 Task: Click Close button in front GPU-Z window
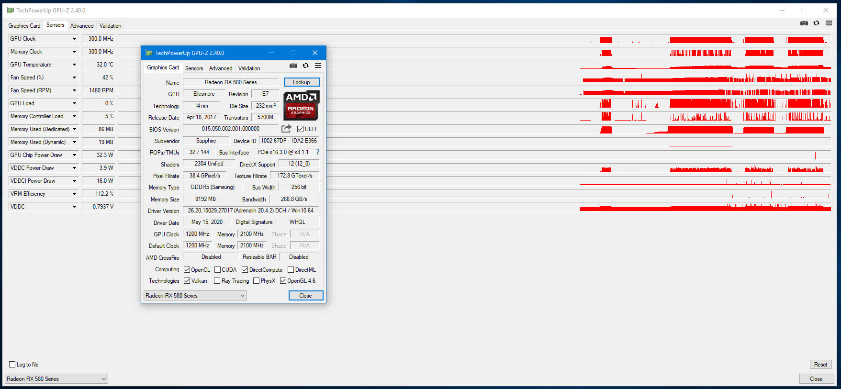point(306,296)
